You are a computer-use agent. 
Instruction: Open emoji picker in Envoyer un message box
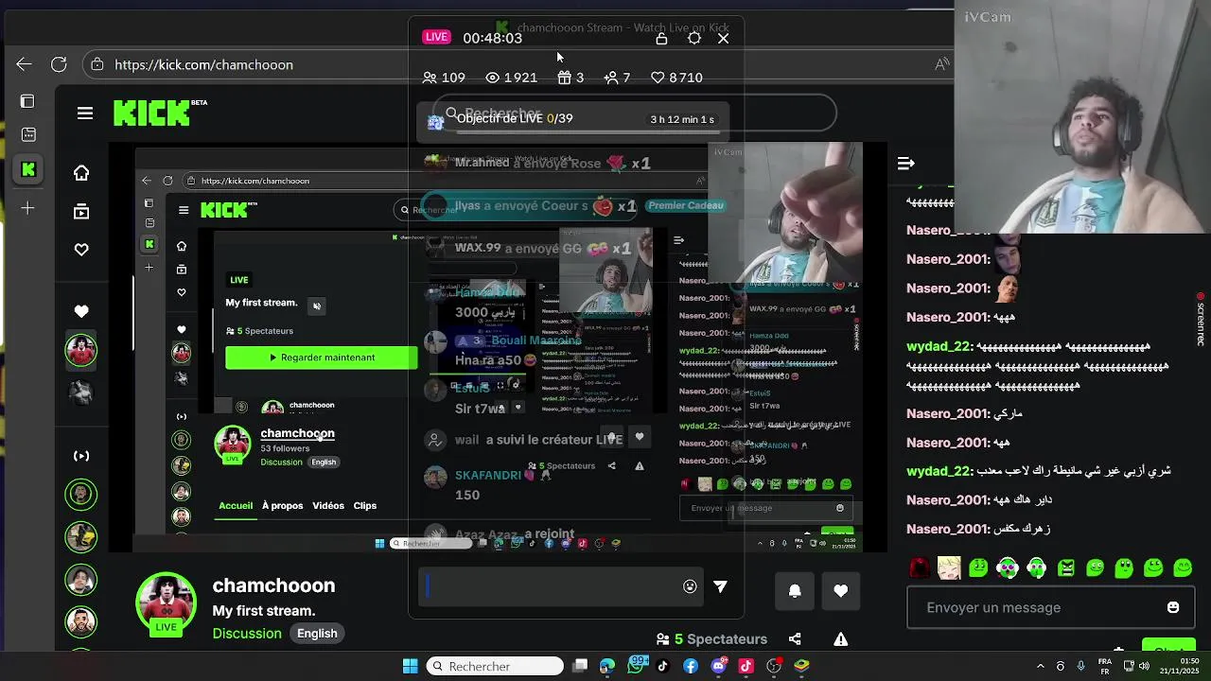[x=1173, y=607]
